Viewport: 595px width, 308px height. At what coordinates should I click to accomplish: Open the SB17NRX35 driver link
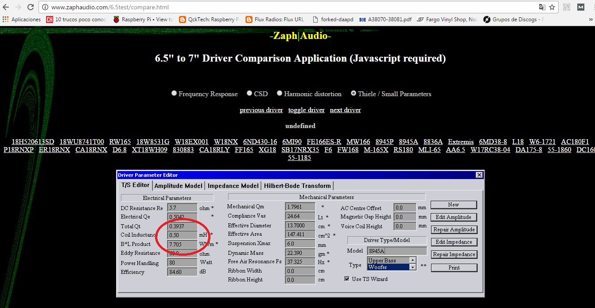pos(300,150)
